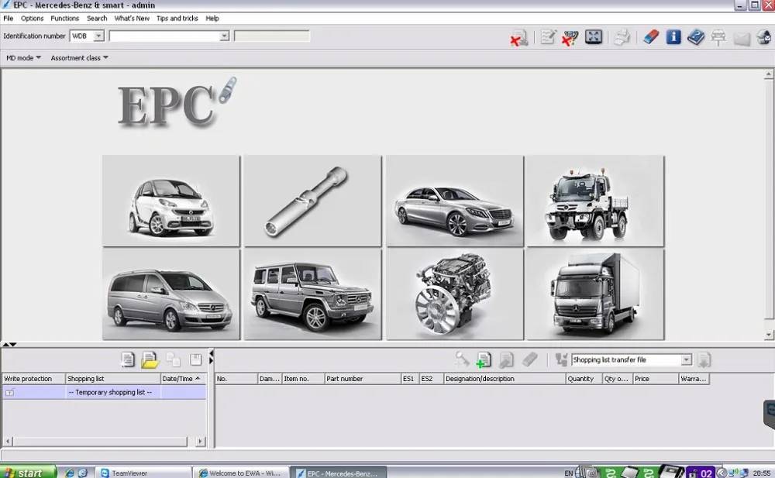This screenshot has height=478, width=775.
Task: Expand the Shopping list transfer file dropdown
Action: 686,360
